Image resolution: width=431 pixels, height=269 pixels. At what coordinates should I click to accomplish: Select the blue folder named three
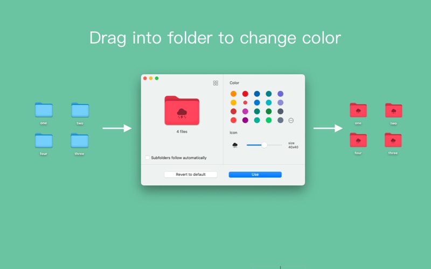coord(79,140)
